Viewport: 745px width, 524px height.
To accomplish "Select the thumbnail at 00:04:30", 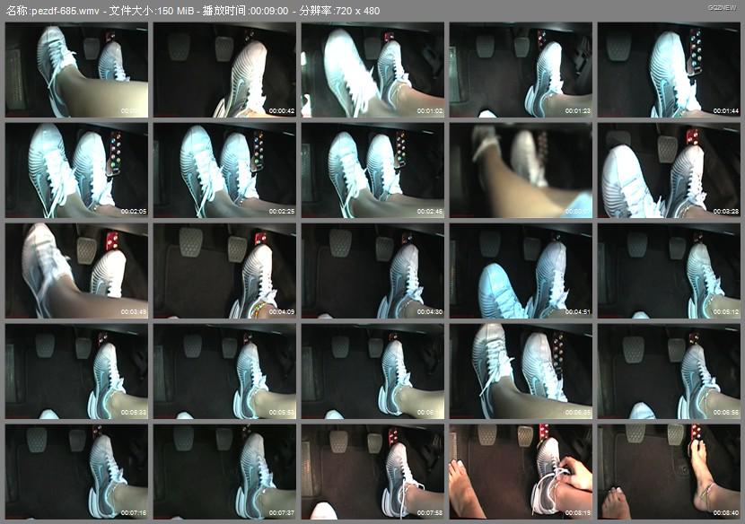I will (372, 271).
